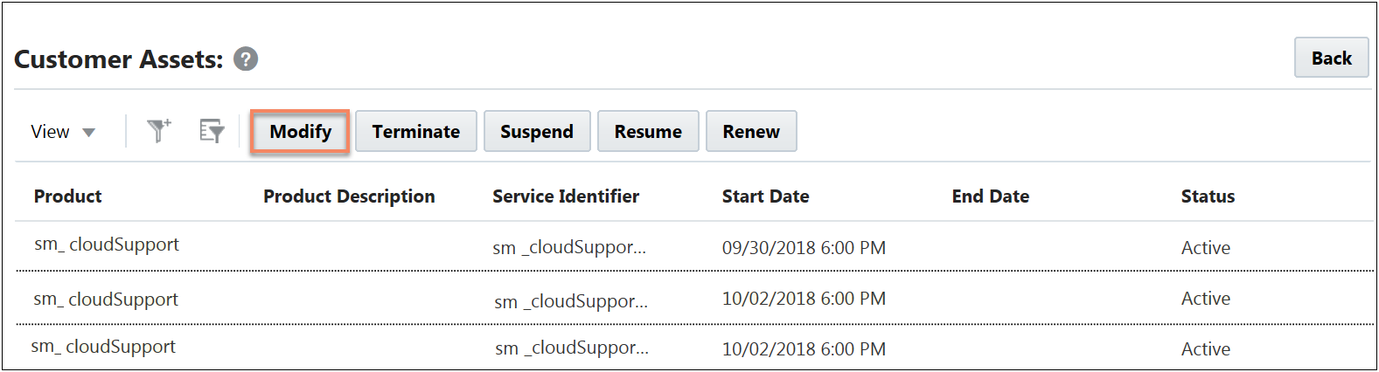Viewport: 1379px width, 372px height.
Task: Sort by the Product column header
Action: pos(67,196)
